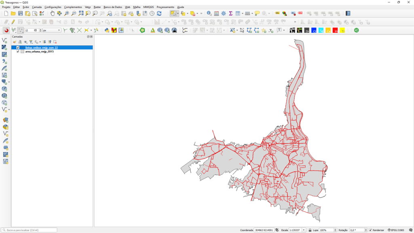This screenshot has width=414, height=233.
Task: Click the Refresh map icon
Action: 159,13
